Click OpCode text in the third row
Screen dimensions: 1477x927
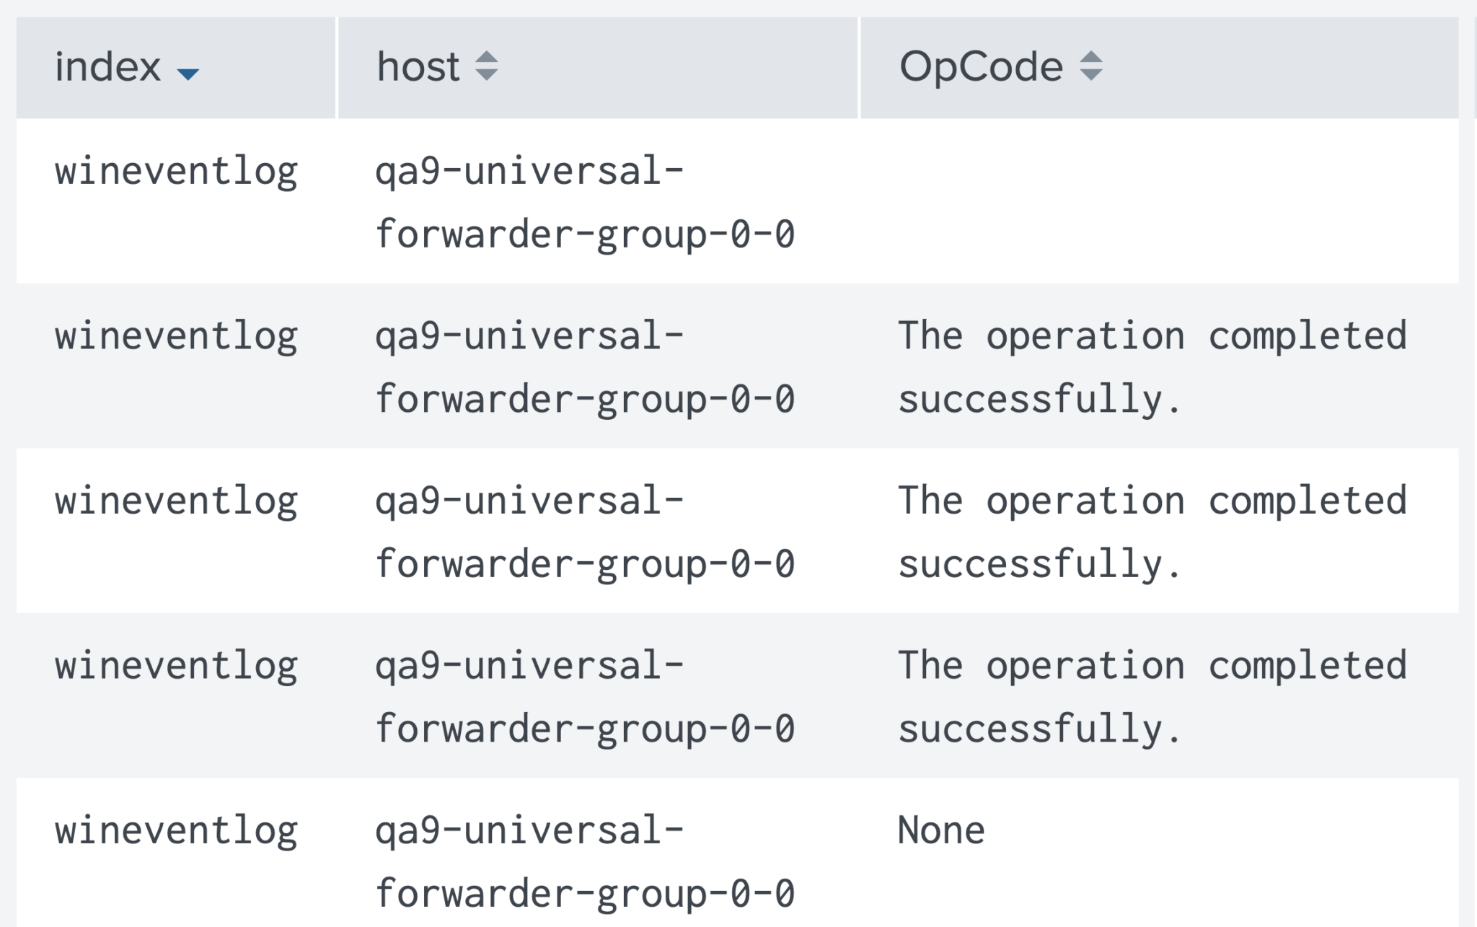pos(1152,532)
